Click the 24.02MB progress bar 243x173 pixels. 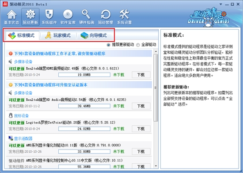(x=84, y=129)
